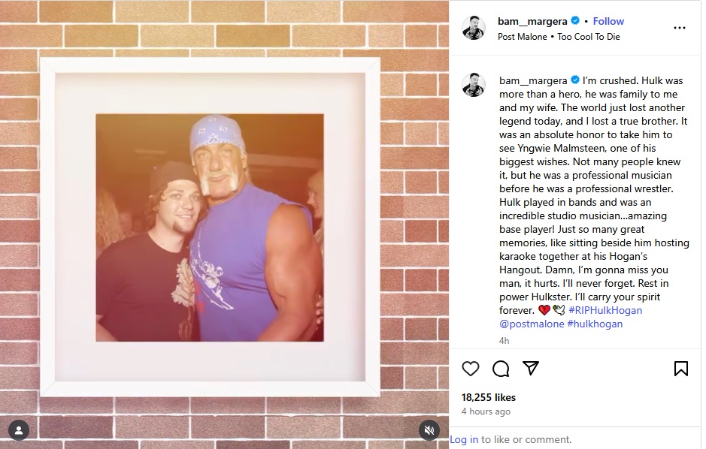Image resolution: width=706 pixels, height=449 pixels.
Task: Open comments with the speech bubble icon
Action: click(501, 369)
